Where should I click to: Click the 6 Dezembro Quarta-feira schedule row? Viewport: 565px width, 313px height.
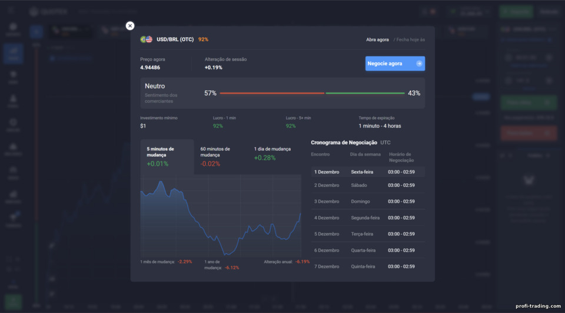pos(368,250)
